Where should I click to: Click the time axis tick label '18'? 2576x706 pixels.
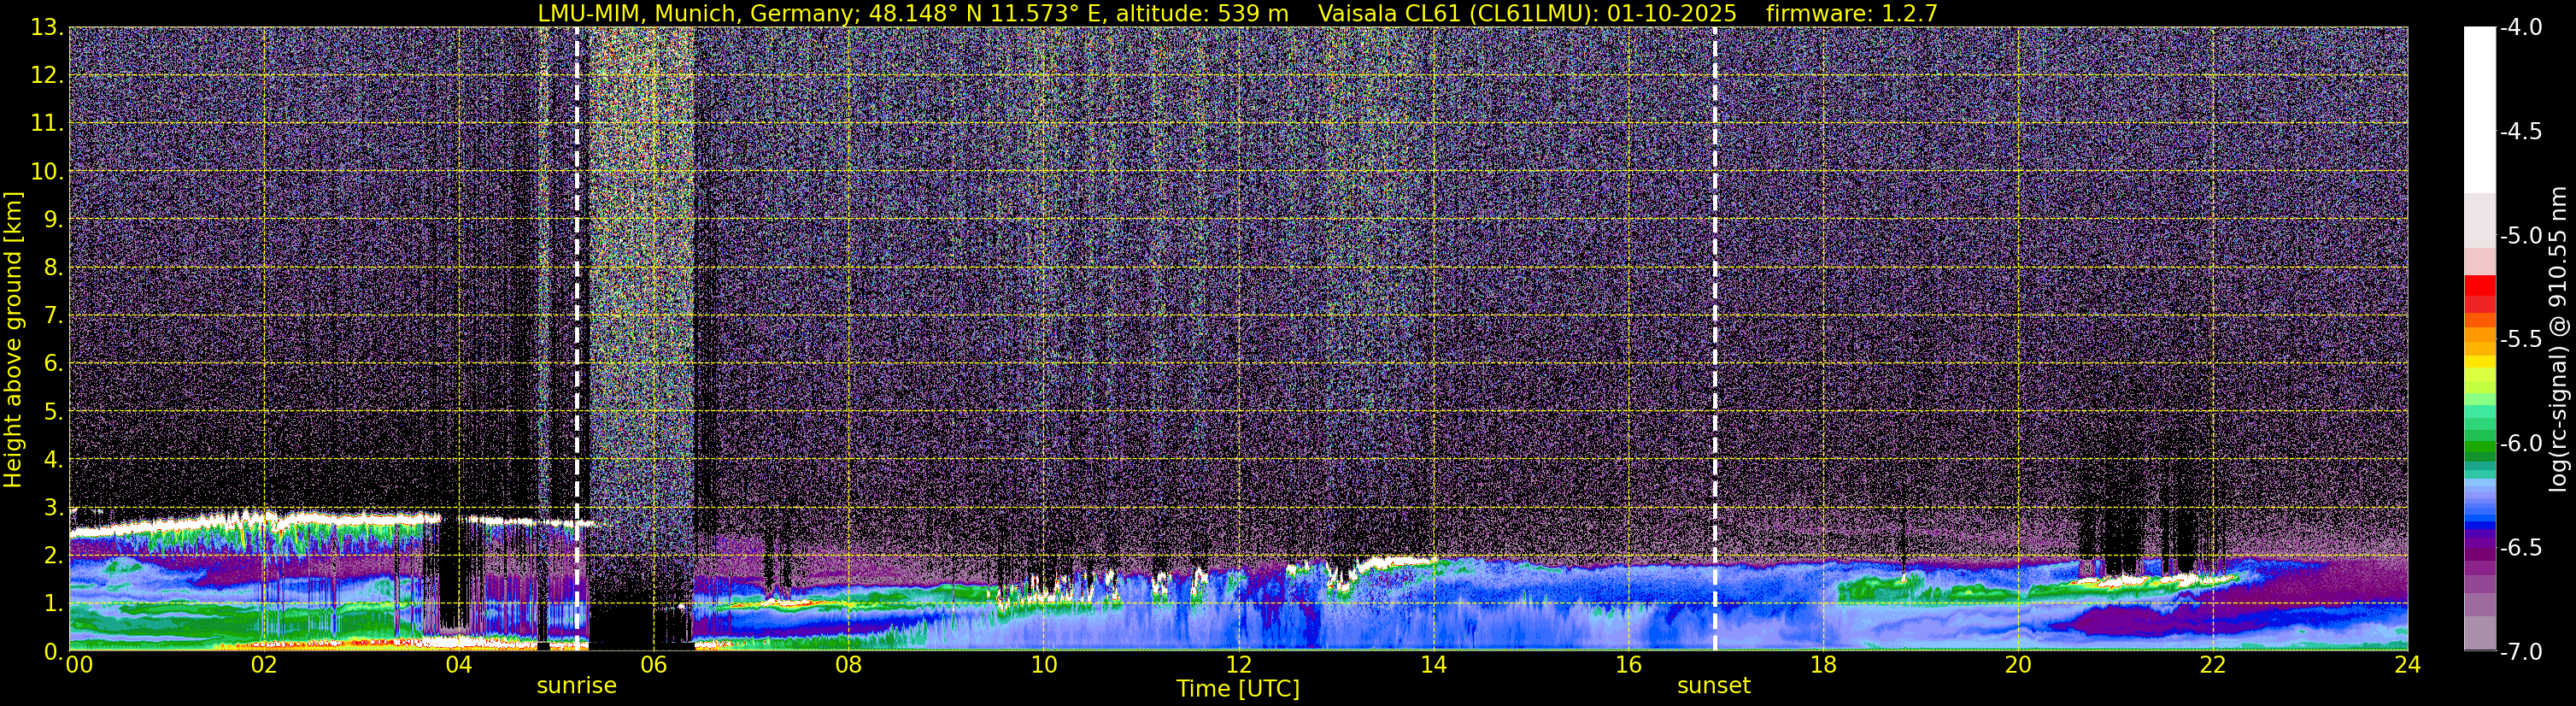(1823, 665)
